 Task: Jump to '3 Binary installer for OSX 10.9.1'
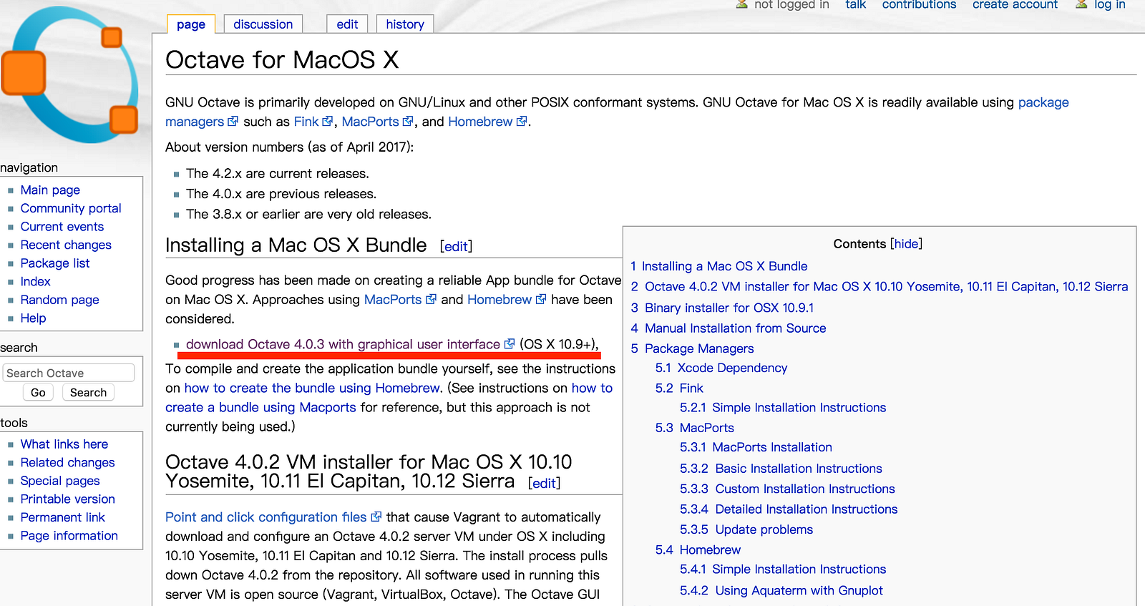(x=722, y=308)
